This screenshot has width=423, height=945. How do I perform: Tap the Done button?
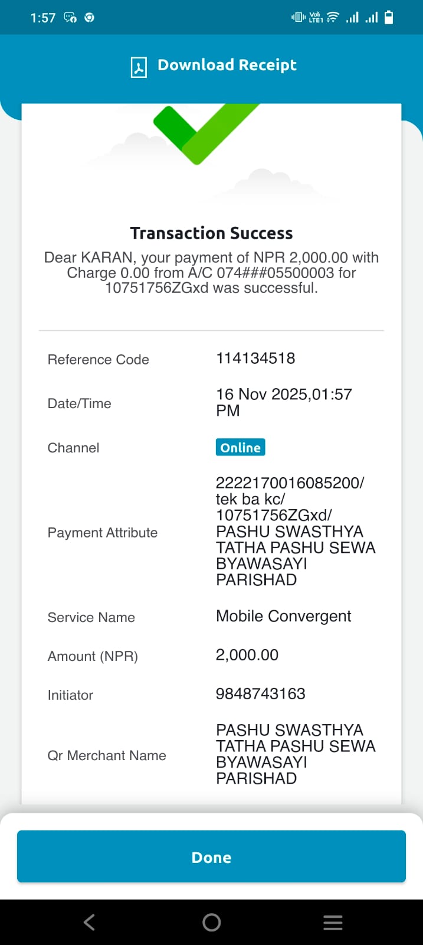tap(211, 856)
